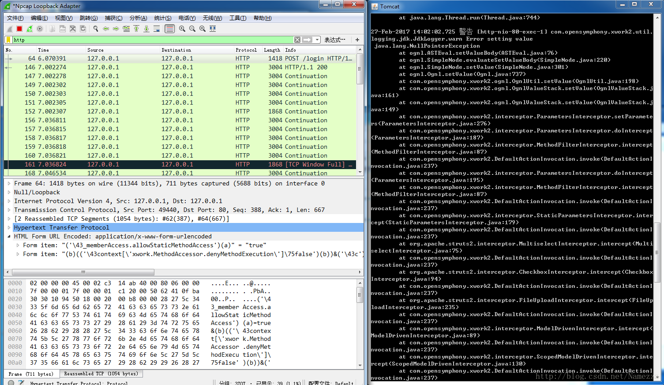Image resolution: width=664 pixels, height=385 pixels.
Task: Expand the denyMethodExecution Form item
Action: click(x=18, y=254)
